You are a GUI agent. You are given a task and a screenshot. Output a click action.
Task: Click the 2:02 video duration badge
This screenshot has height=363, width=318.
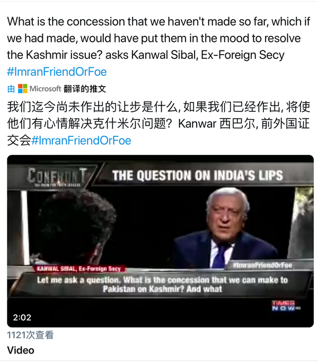[22, 317]
